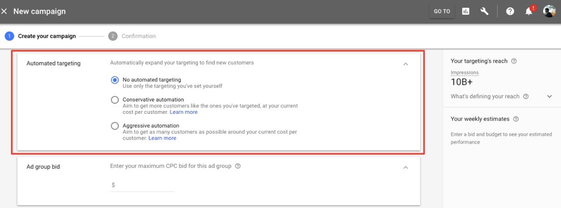This screenshot has height=208, width=561.
Task: Click the GO TO button
Action: click(442, 12)
